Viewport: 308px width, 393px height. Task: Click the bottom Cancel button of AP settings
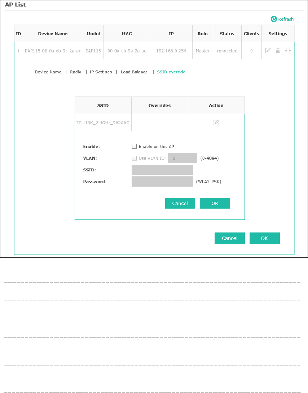229,238
